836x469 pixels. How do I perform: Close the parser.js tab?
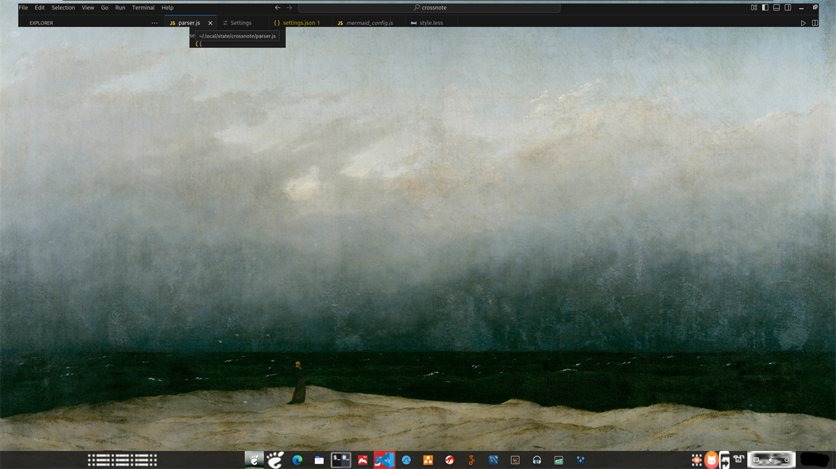(210, 23)
